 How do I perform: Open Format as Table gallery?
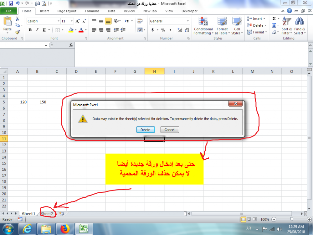pos(222,26)
